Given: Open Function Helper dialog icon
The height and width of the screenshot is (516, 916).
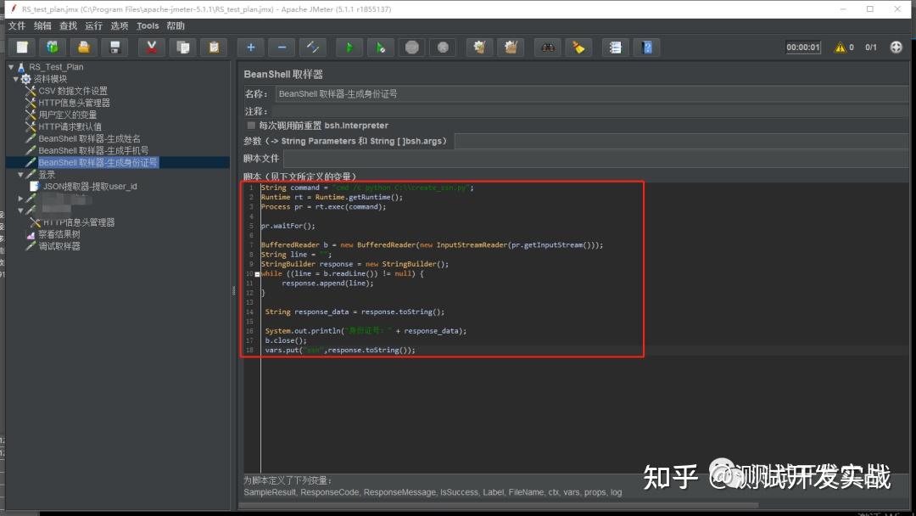Looking at the screenshot, I should (615, 48).
